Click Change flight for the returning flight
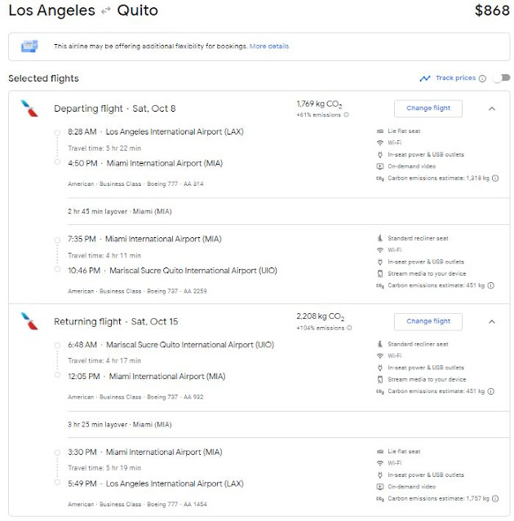The image size is (514, 521). [x=428, y=321]
